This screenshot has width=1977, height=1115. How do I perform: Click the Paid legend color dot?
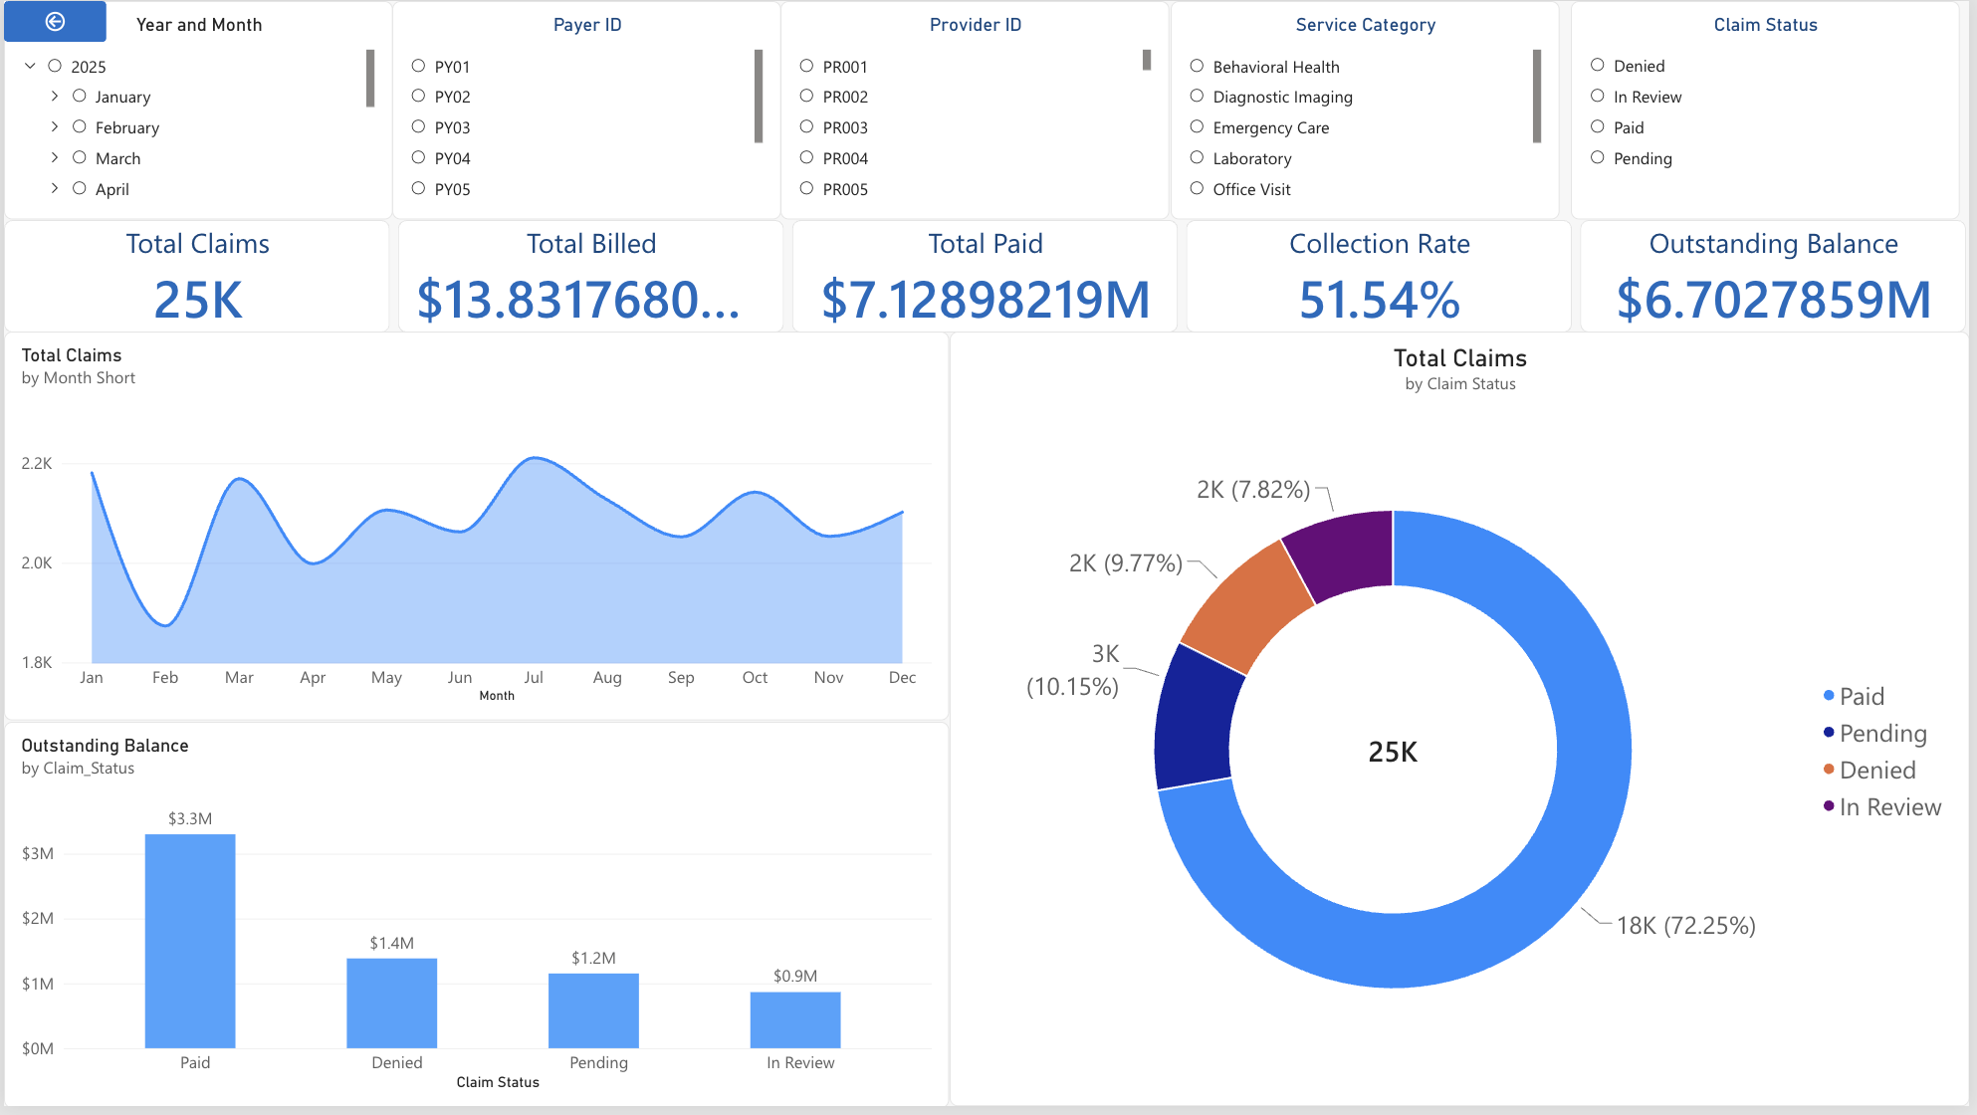(x=1829, y=695)
